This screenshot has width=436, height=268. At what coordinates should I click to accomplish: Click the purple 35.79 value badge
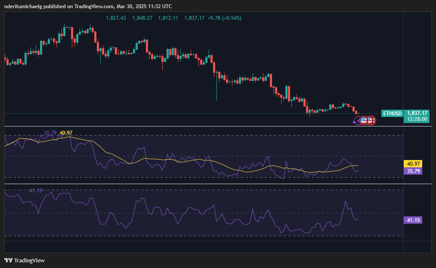413,171
